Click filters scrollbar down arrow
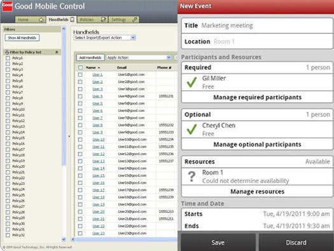This screenshot has height=251, width=334. (64, 240)
